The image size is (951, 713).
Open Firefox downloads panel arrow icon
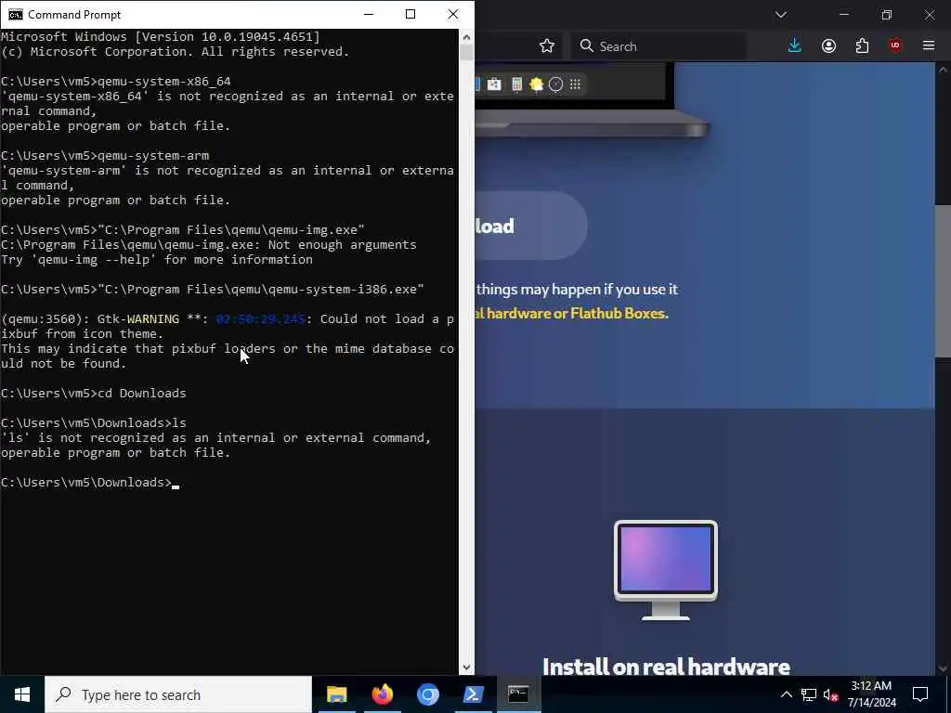tap(794, 46)
